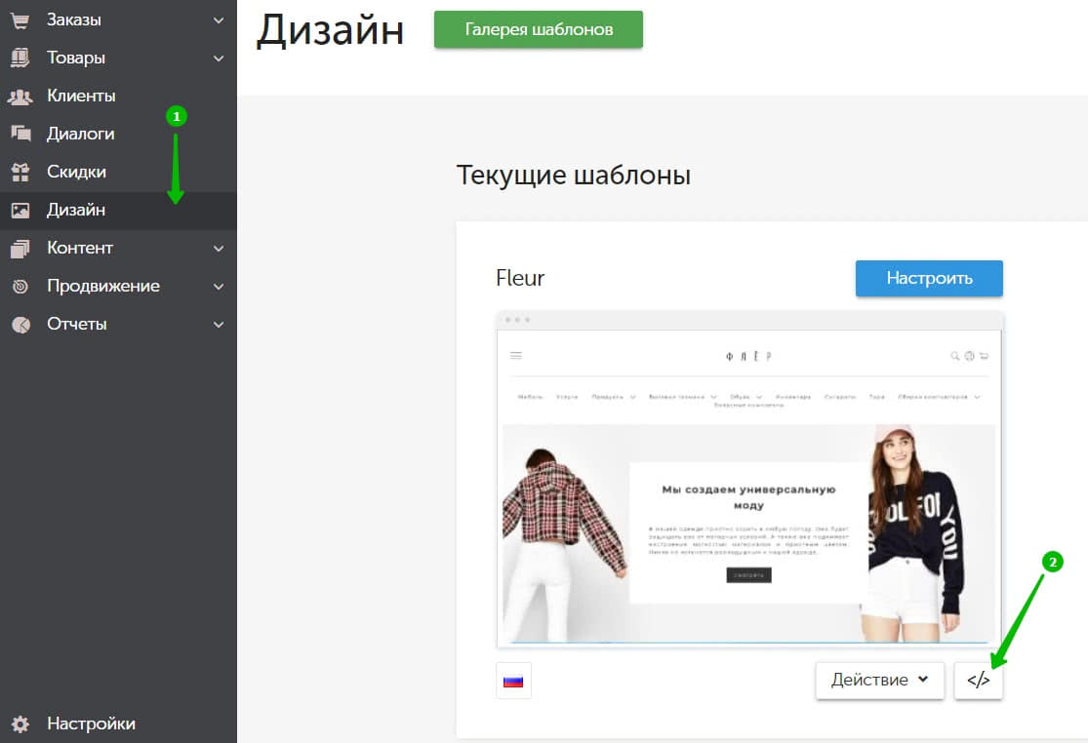
Task: Click the Скидки gift icon
Action: point(20,172)
